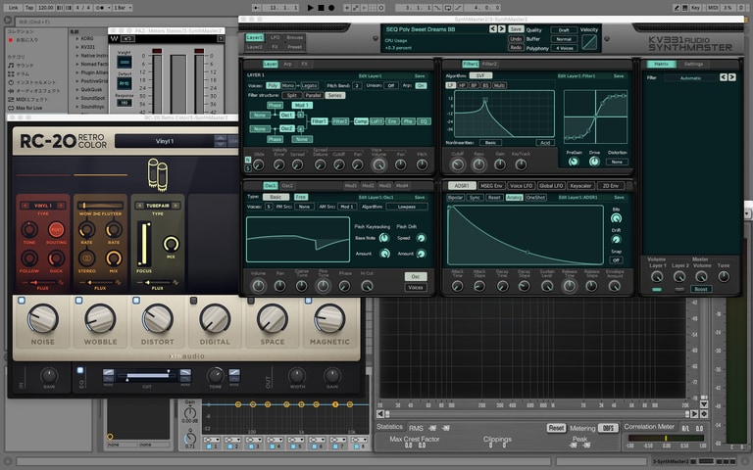
Task: Adjust the RC-20 WOBBLE knob
Action: click(x=100, y=319)
